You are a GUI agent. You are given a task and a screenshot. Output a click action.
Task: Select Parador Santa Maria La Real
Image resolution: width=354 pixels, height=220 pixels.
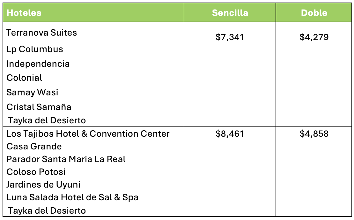(x=66, y=159)
